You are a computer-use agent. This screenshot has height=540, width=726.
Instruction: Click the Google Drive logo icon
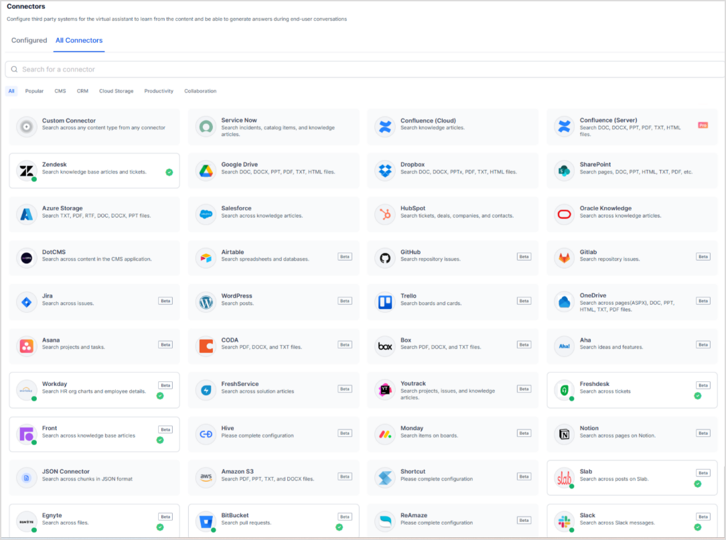pyautogui.click(x=206, y=170)
